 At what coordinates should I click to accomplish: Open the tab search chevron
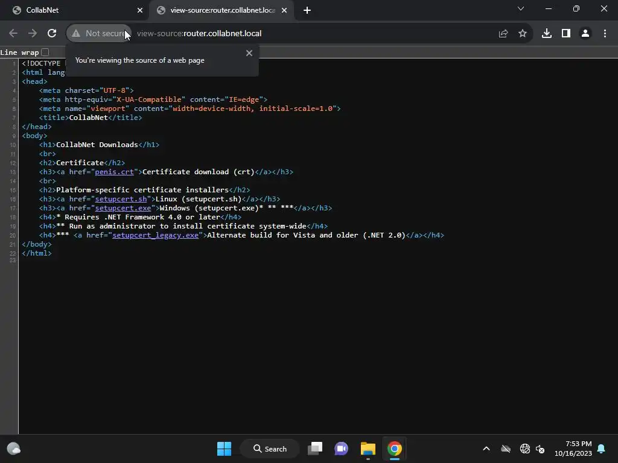pyautogui.click(x=521, y=8)
